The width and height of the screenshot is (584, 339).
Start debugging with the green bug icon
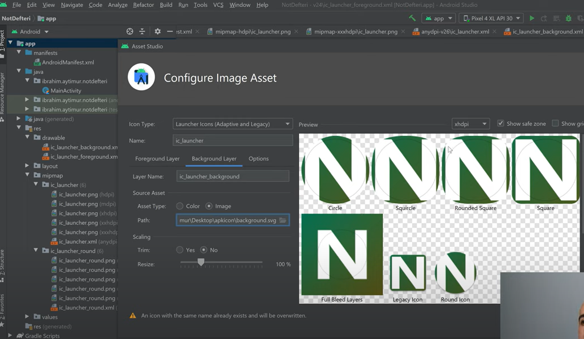pos(568,18)
